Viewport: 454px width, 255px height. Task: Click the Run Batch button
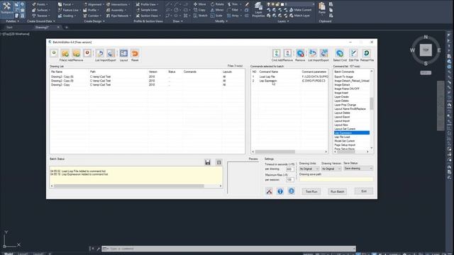[x=338, y=191]
